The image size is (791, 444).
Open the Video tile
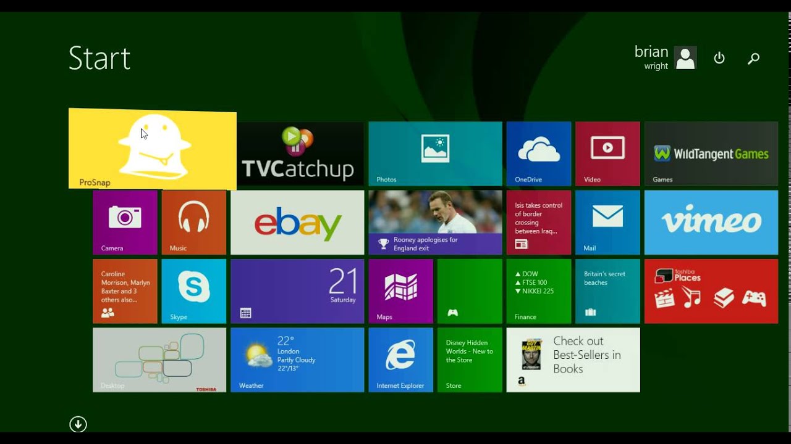tap(607, 154)
